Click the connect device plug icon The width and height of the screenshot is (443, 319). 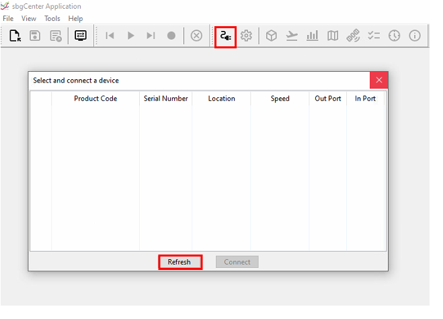(x=225, y=36)
